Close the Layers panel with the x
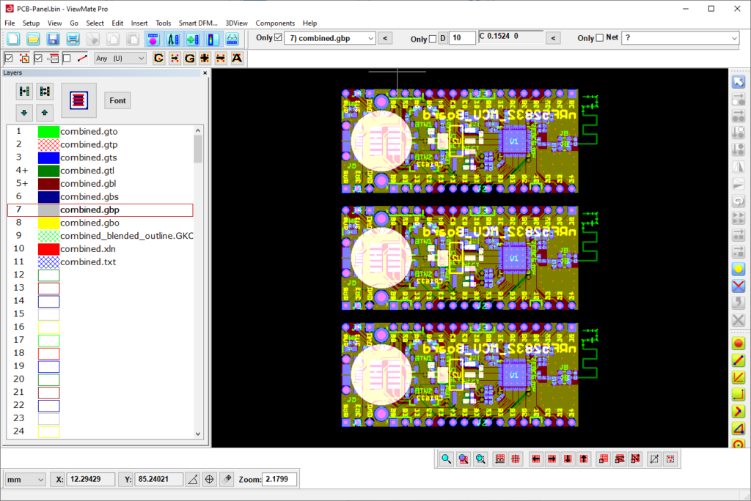This screenshot has height=501, width=751. [205, 73]
